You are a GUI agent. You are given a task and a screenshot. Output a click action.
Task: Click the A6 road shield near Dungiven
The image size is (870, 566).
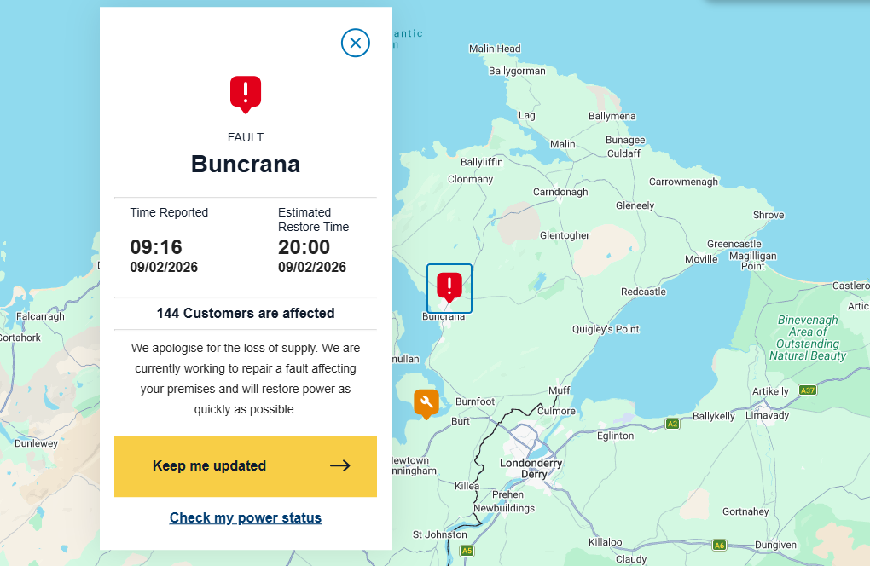[x=719, y=545]
